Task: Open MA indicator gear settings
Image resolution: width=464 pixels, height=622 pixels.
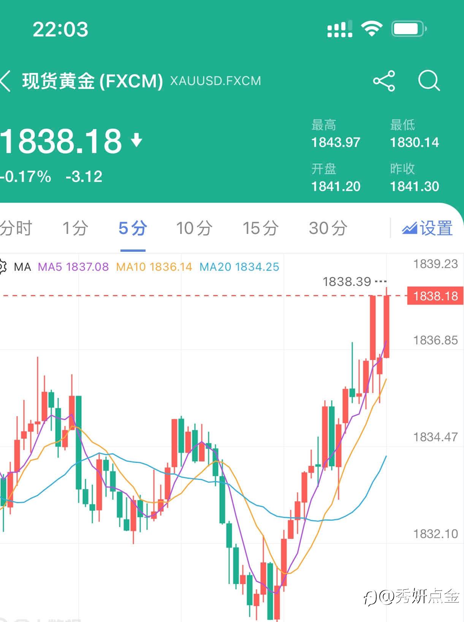Action: pos(2,267)
